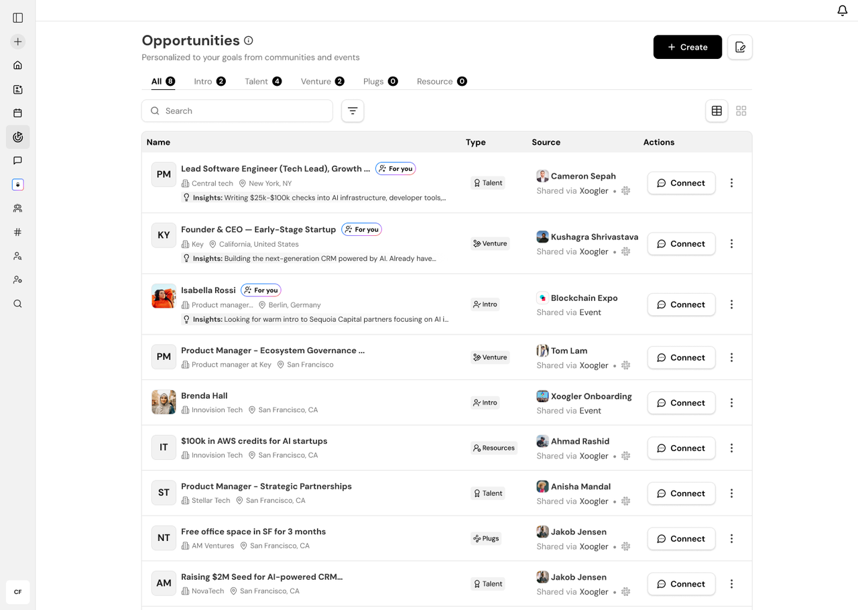Open the edit note icon button
This screenshot has height=610, width=858.
pos(740,47)
